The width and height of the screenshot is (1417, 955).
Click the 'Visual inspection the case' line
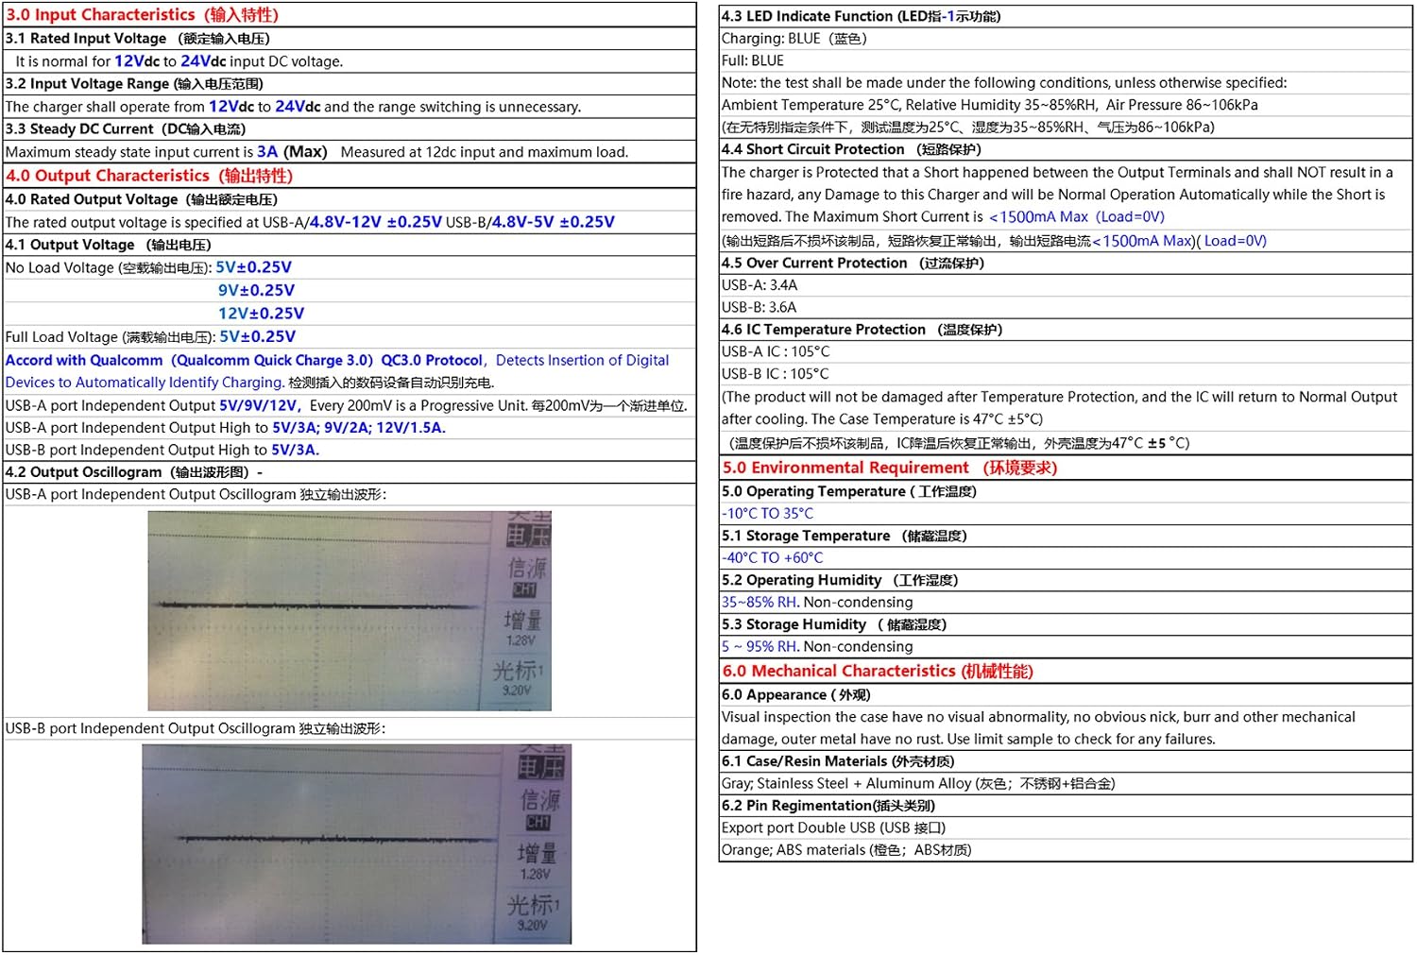[x=1038, y=717]
